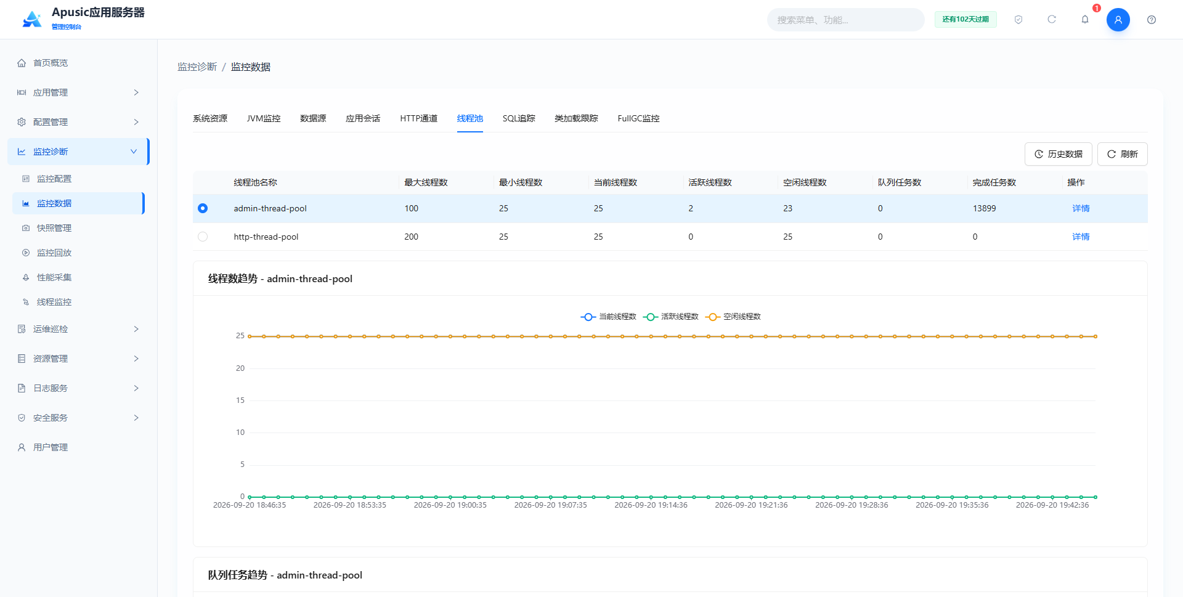Click the icon beside 线程监控
The width and height of the screenshot is (1183, 597).
pos(26,302)
